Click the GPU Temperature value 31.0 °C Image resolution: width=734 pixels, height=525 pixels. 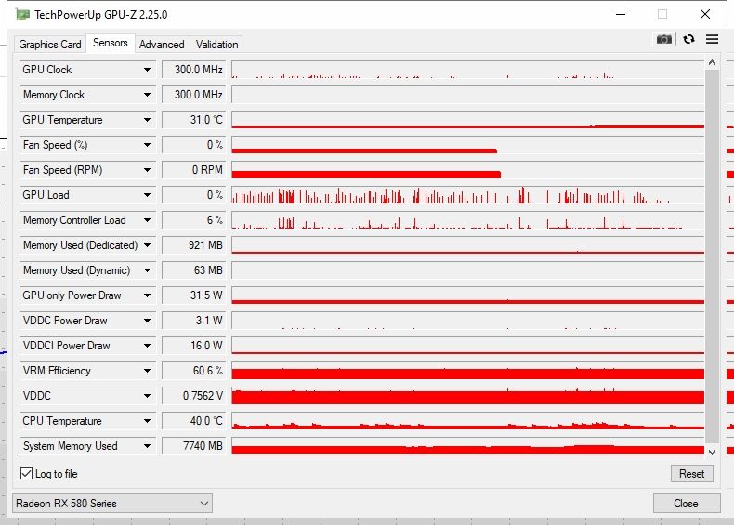(x=194, y=120)
